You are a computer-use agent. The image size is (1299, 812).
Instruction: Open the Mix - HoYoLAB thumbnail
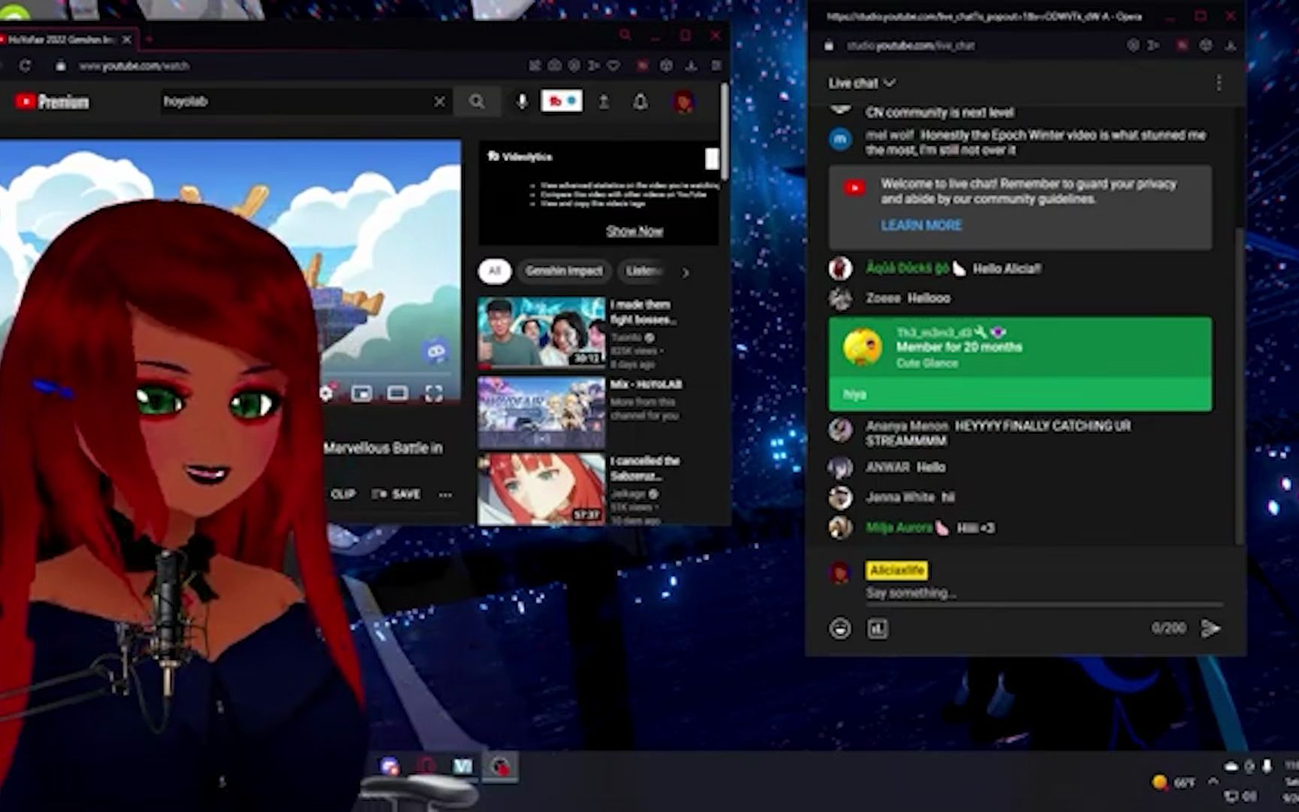click(541, 412)
